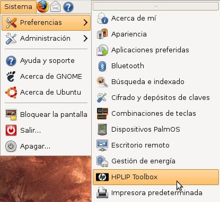This screenshot has height=202, width=220.
Task: Choose Apagar... from the menu
Action: [x=46, y=146]
